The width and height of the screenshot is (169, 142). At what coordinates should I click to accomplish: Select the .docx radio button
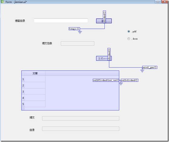point(129,39)
